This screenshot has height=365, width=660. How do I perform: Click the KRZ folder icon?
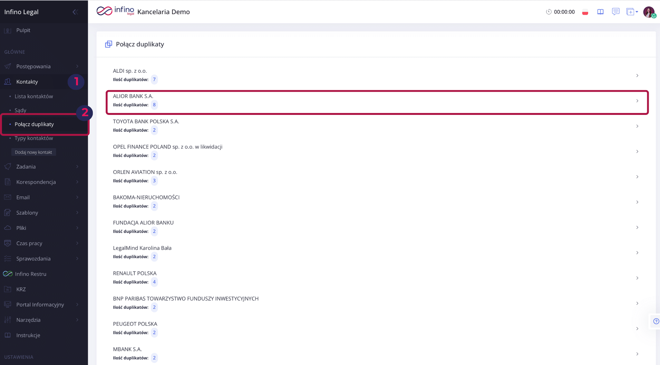click(x=8, y=289)
